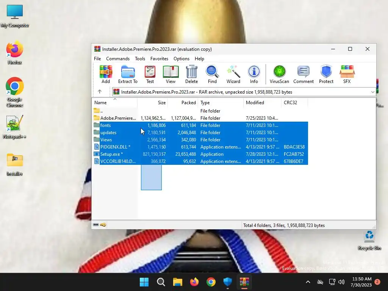This screenshot has width=388, height=291.
Task: Sort by Size column header
Action: click(153, 102)
